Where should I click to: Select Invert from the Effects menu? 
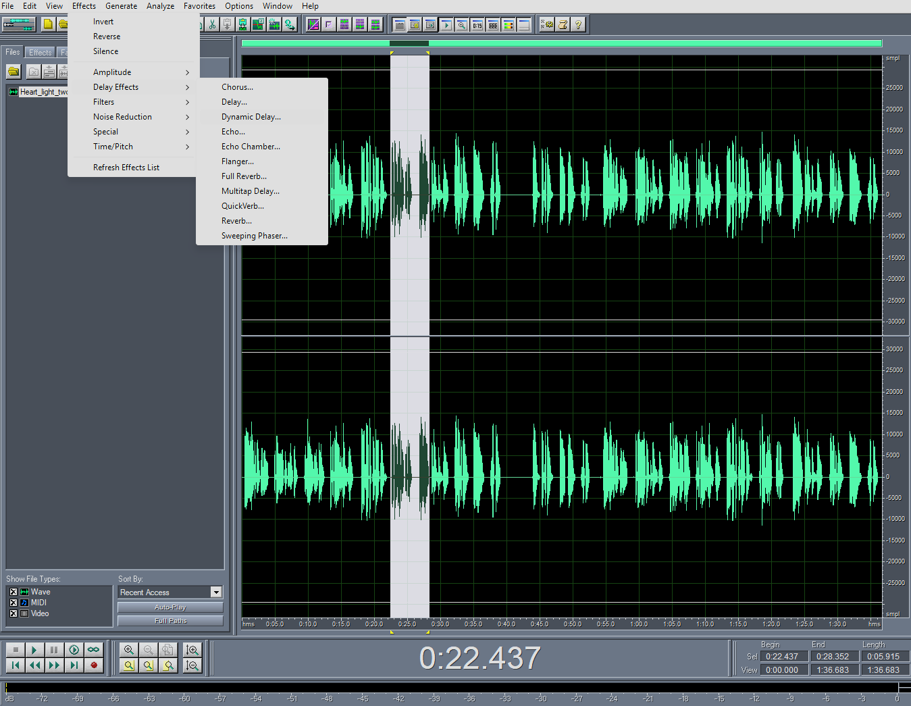(132, 22)
